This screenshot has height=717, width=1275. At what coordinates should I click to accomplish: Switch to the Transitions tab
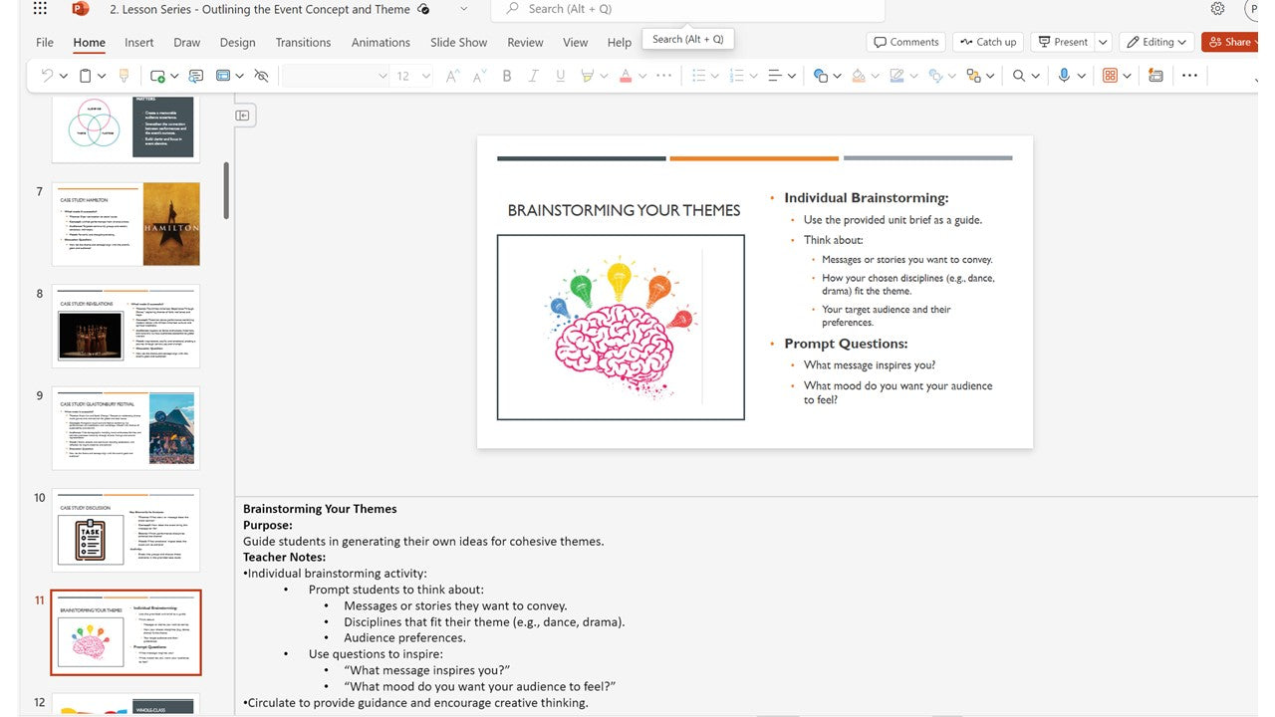pyautogui.click(x=303, y=43)
